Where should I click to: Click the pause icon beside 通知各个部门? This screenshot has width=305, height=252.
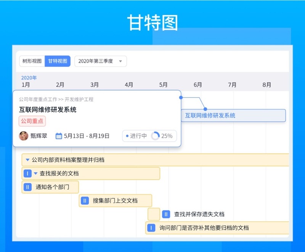click(27, 187)
